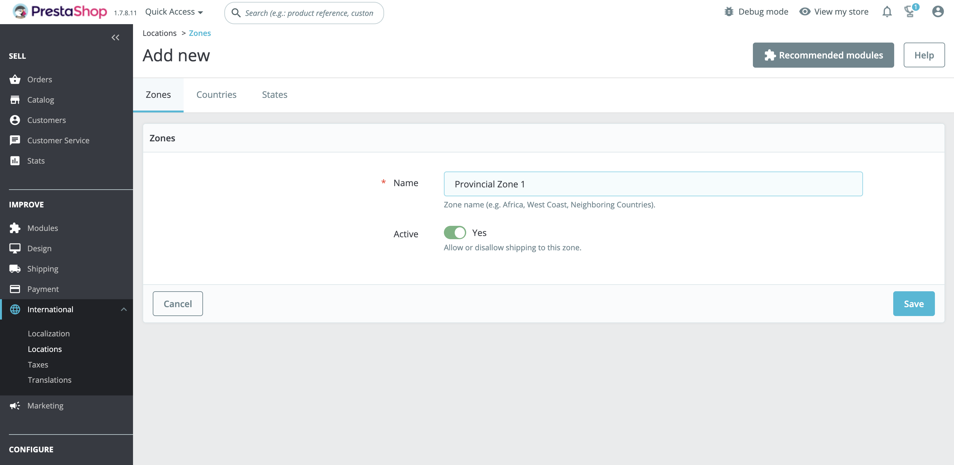Focus the top search box

click(304, 13)
